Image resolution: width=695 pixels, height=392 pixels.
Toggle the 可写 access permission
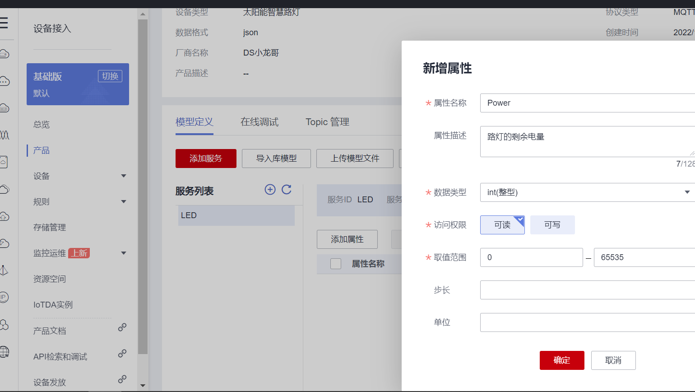(x=552, y=225)
